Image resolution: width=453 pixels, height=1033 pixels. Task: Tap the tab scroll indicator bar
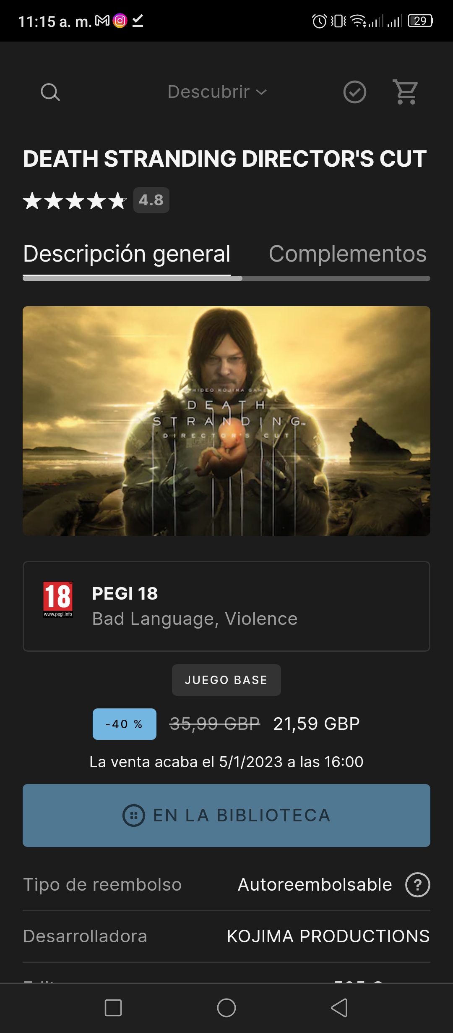(x=226, y=278)
